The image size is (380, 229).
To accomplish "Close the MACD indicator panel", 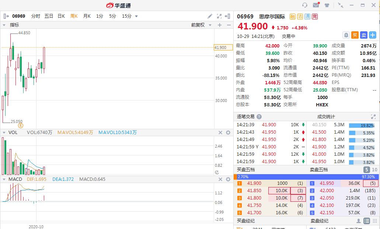I will (x=220, y=179).
